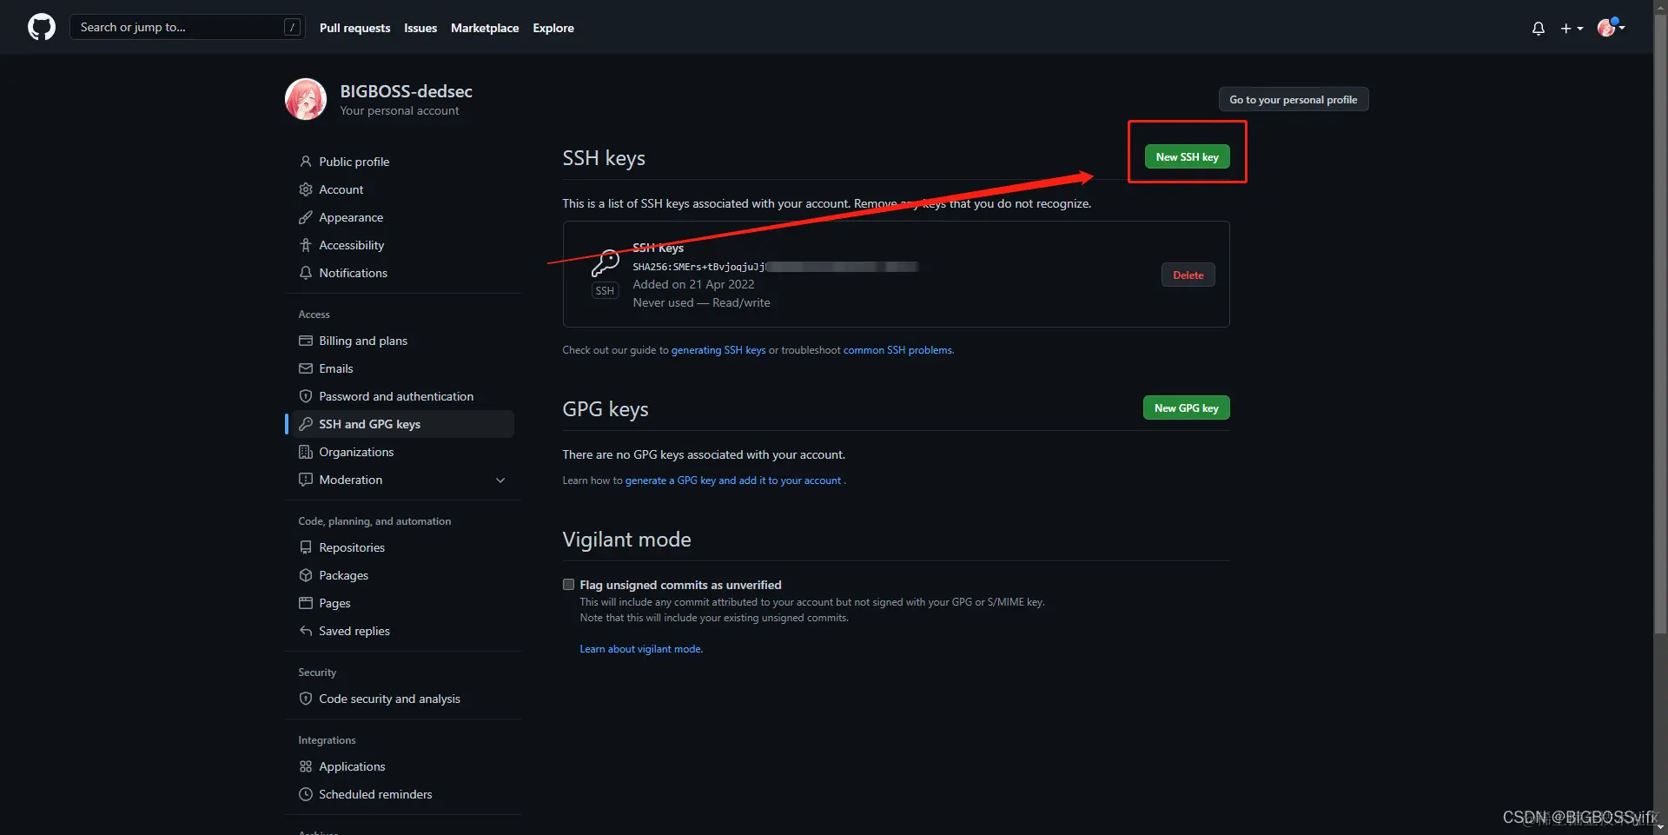Delete the listed SSH key
This screenshot has width=1668, height=835.
coord(1188,275)
